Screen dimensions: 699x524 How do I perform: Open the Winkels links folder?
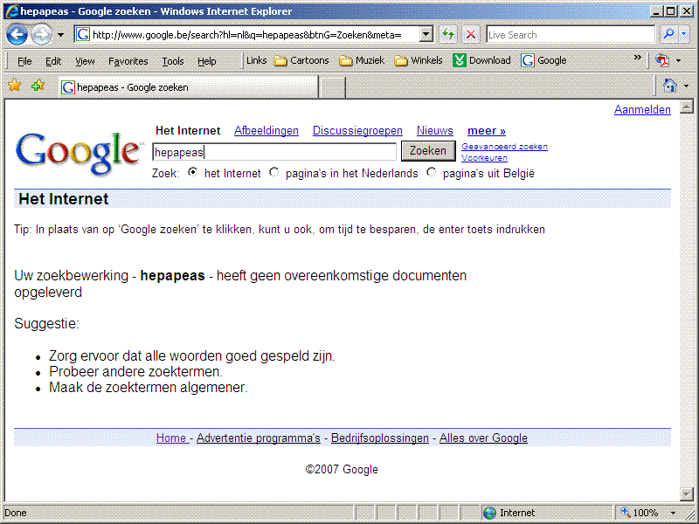point(419,60)
